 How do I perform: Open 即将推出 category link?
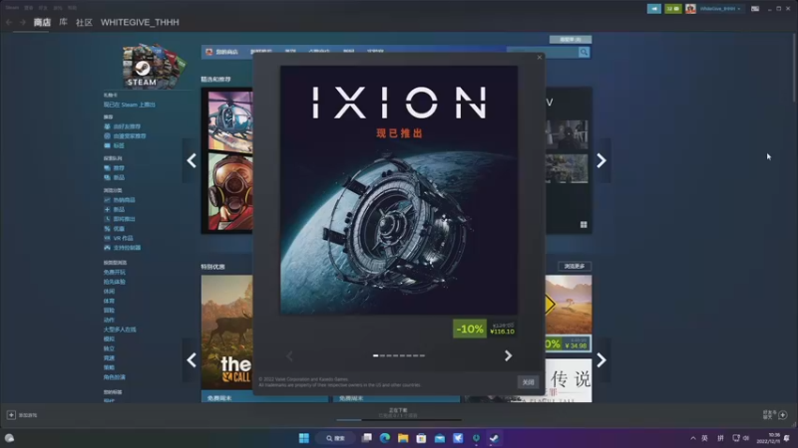tap(124, 219)
